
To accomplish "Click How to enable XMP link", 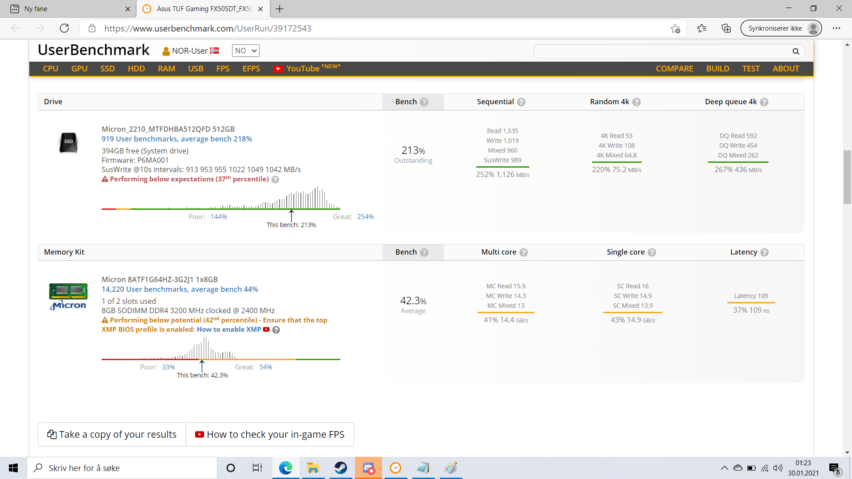I will pyautogui.click(x=229, y=329).
